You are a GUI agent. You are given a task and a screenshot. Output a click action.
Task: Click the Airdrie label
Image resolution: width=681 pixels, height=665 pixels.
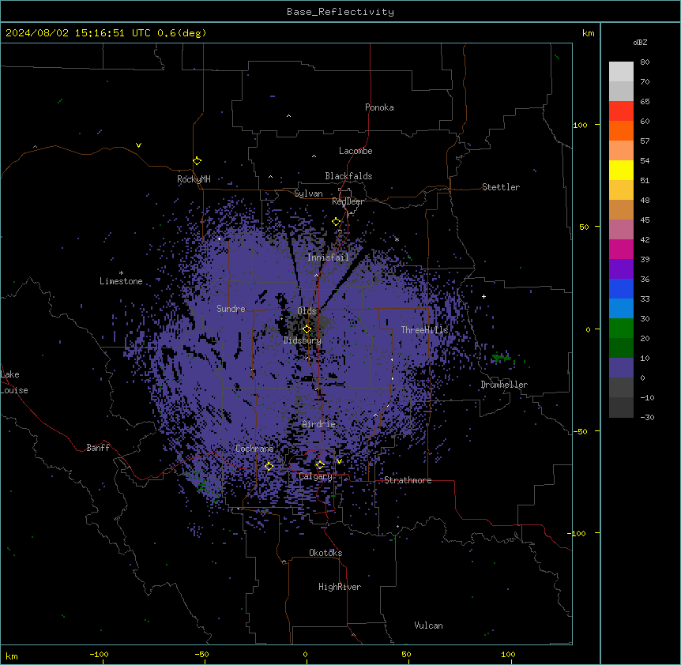pos(319,424)
